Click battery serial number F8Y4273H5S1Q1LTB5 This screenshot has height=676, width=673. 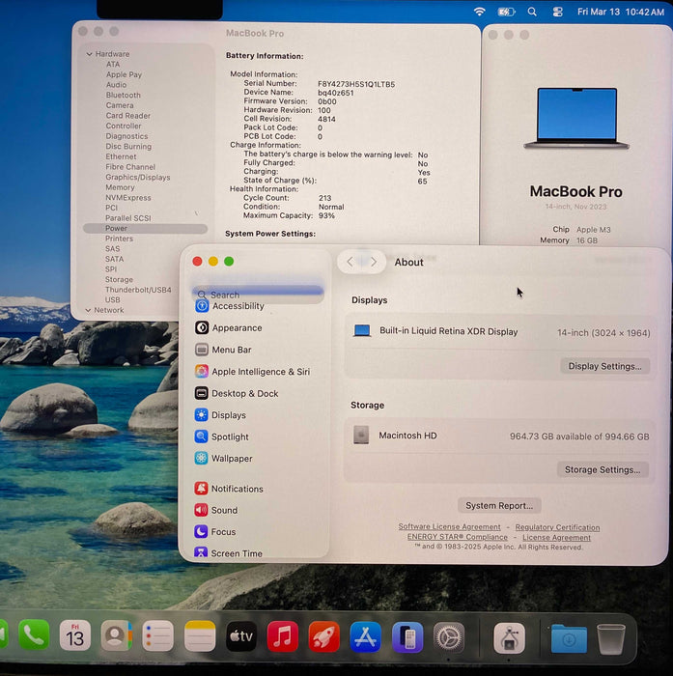pos(356,84)
